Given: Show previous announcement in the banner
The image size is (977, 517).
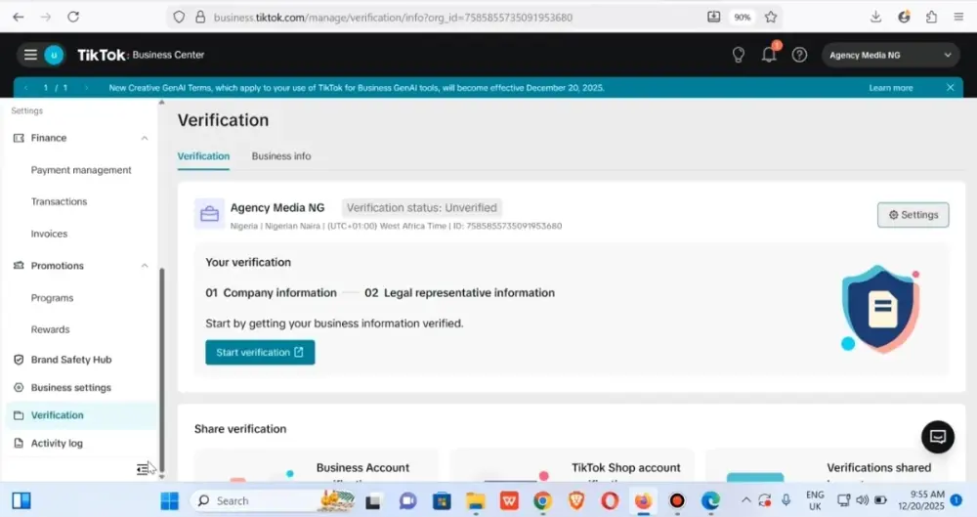Looking at the screenshot, I should [26, 88].
